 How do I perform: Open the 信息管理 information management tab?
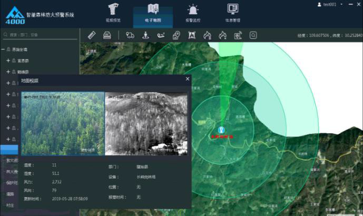[232, 13]
